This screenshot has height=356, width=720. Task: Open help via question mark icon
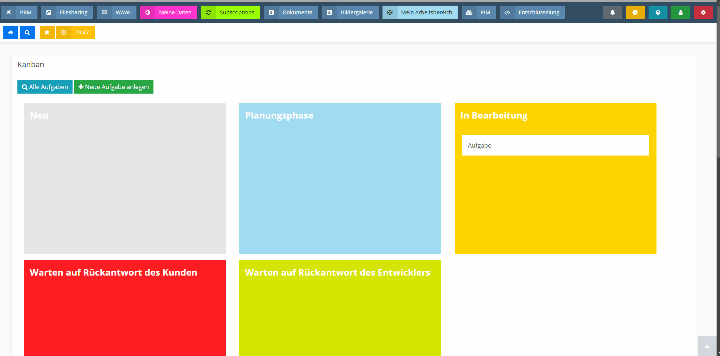(658, 12)
